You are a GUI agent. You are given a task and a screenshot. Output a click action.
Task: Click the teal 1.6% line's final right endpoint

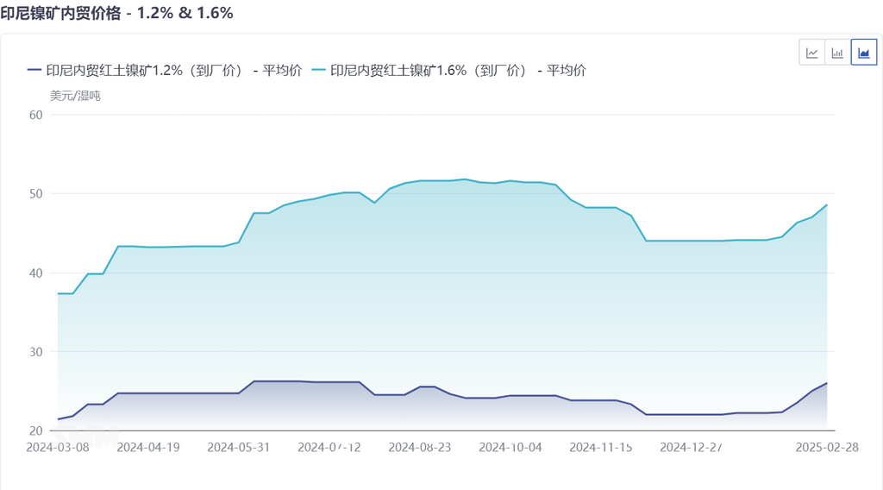827,204
